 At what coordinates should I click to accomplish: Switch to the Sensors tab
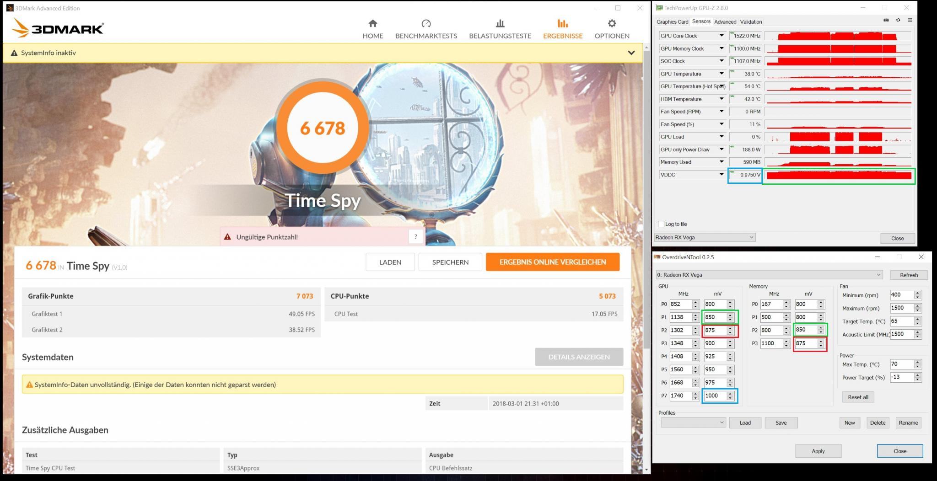click(x=701, y=21)
